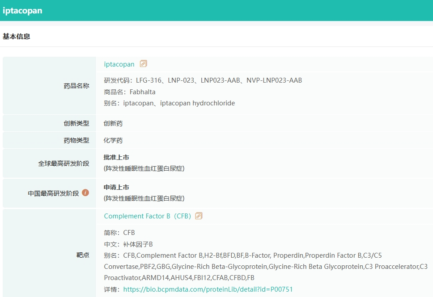The height and width of the screenshot is (297, 433).
Task: Click alias line starting with 别名: CFB,Complement Factor B
Action: coord(243,255)
